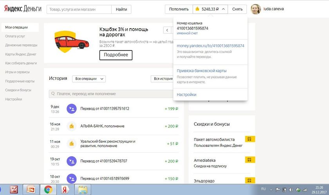Screen dimensions: 329x195
Task: Open Игры и сервисы in the sidebar
Action: pyautogui.click(x=17, y=72)
